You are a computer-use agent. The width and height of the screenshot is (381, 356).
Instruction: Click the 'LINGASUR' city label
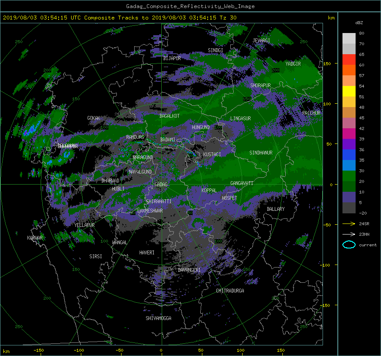[240, 119]
